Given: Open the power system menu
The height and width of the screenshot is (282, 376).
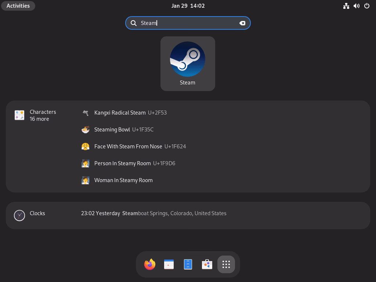Looking at the screenshot, I should (x=367, y=6).
